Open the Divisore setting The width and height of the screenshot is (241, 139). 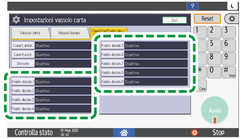pyautogui.click(x=23, y=64)
